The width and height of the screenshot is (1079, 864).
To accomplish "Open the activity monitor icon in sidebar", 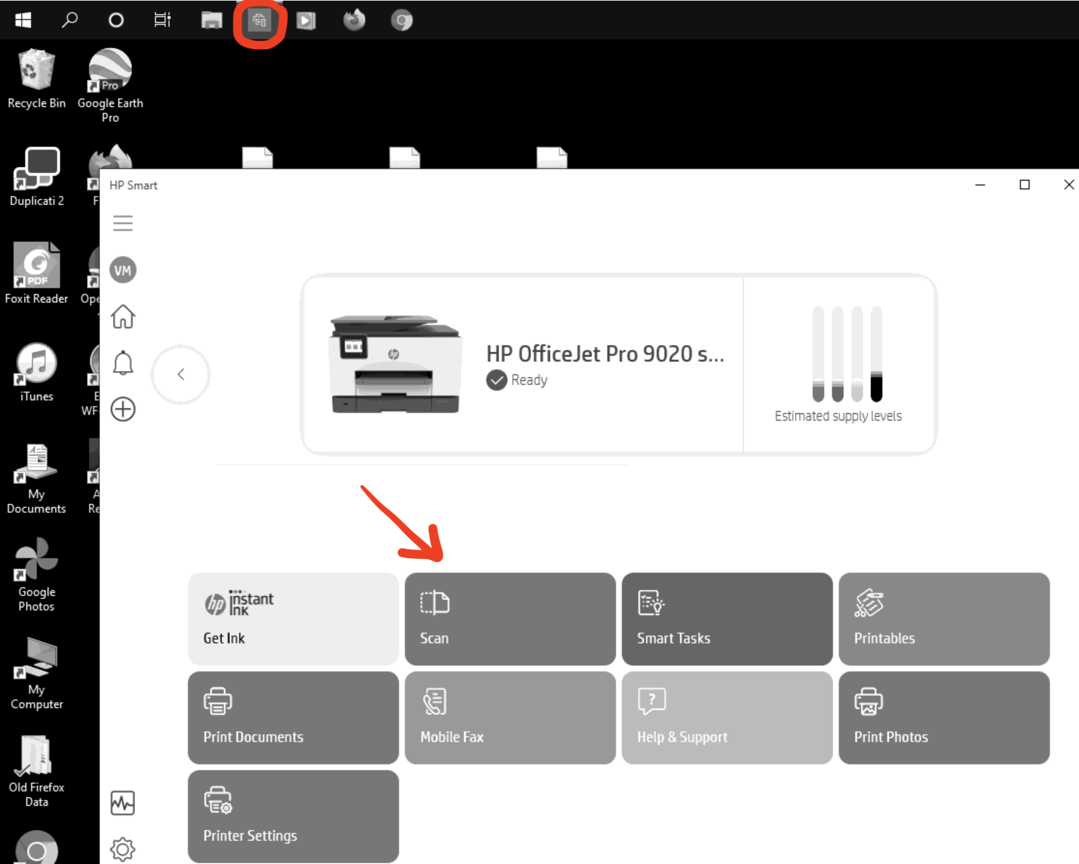I will click(123, 803).
